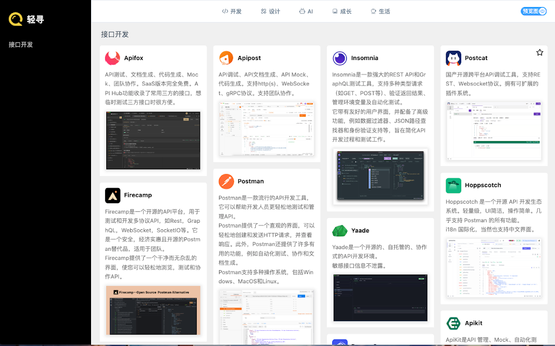Click the Apifox description text
The image size is (555, 346).
(x=153, y=88)
